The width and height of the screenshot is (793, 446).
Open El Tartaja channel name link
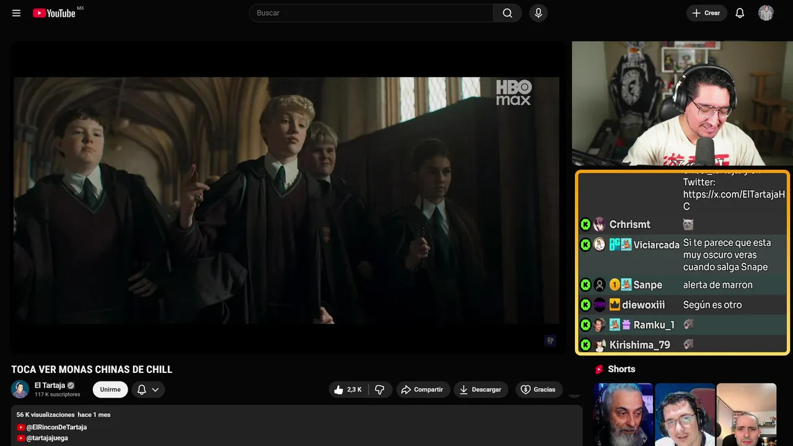pyautogui.click(x=50, y=385)
